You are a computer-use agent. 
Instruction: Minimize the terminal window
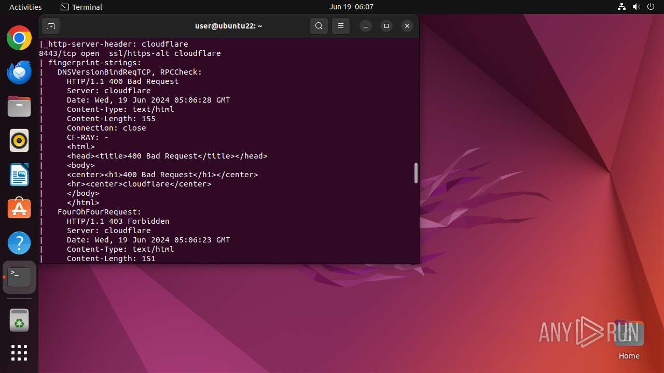point(366,26)
